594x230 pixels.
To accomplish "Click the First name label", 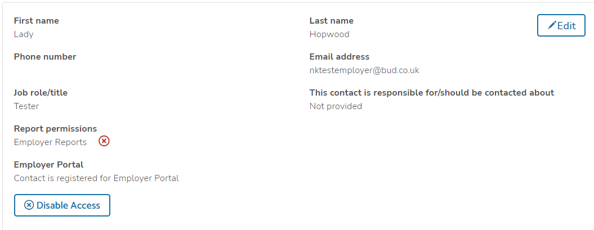I will 37,21.
